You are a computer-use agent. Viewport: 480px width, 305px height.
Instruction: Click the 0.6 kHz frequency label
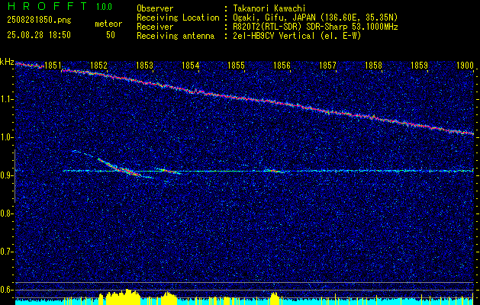tap(6, 290)
